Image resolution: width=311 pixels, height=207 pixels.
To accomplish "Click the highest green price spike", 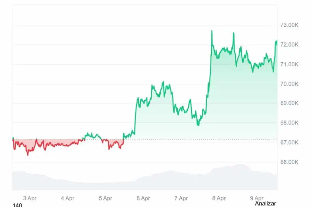I will [x=212, y=31].
